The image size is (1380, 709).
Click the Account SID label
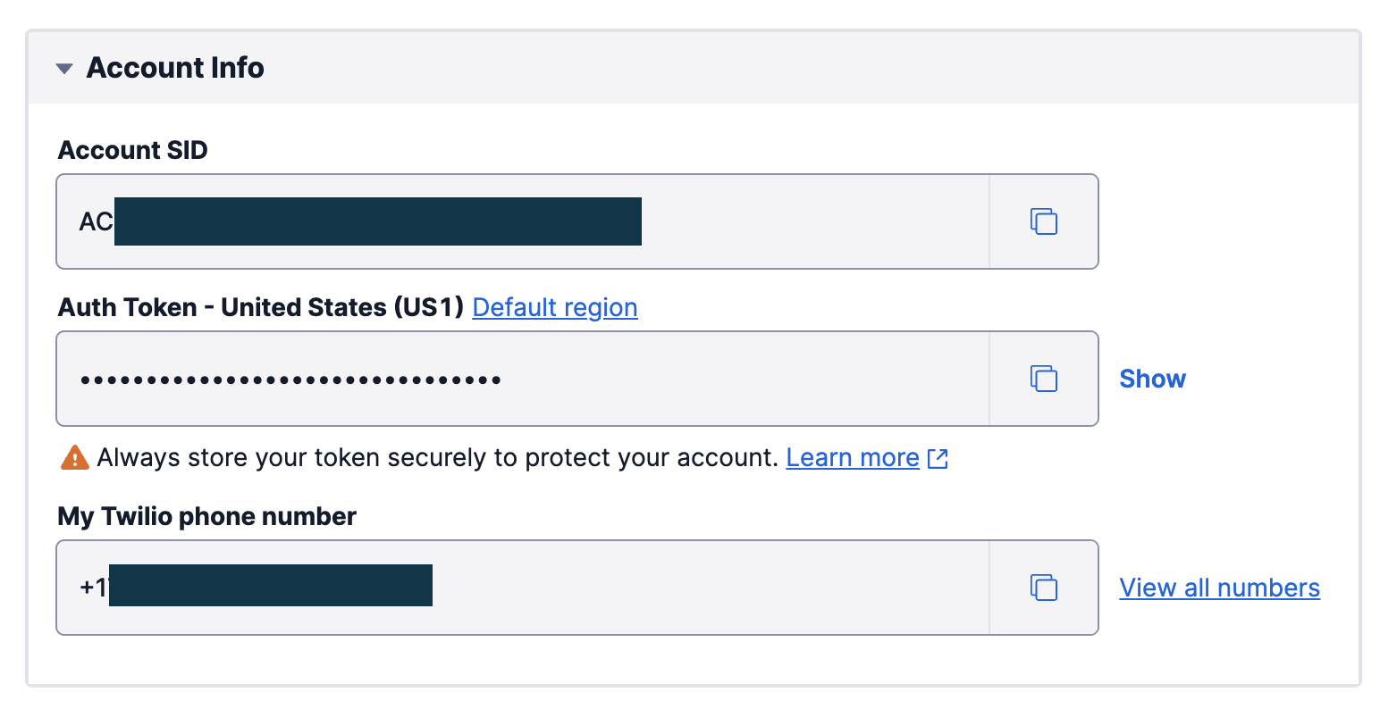click(x=132, y=150)
